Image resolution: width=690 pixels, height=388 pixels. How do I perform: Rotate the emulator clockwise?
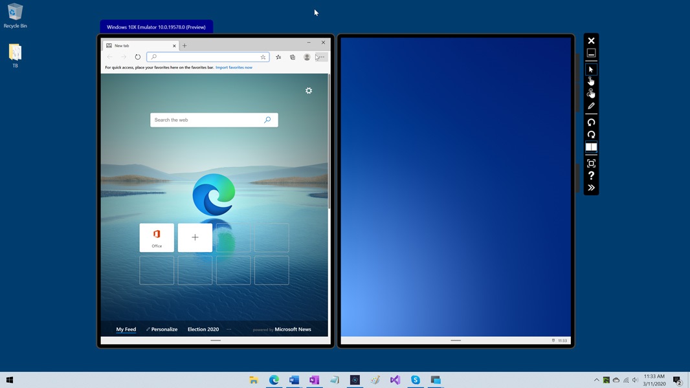coord(591,135)
